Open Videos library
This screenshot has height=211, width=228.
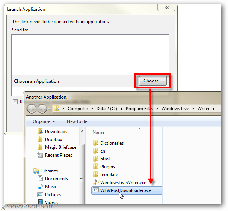(x=51, y=202)
